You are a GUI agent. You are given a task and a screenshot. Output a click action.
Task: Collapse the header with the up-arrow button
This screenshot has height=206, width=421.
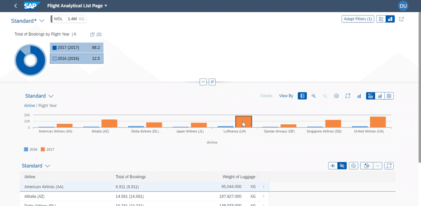[x=203, y=82]
